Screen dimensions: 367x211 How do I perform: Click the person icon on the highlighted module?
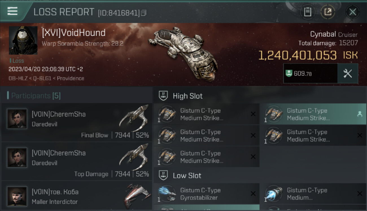click(360, 114)
